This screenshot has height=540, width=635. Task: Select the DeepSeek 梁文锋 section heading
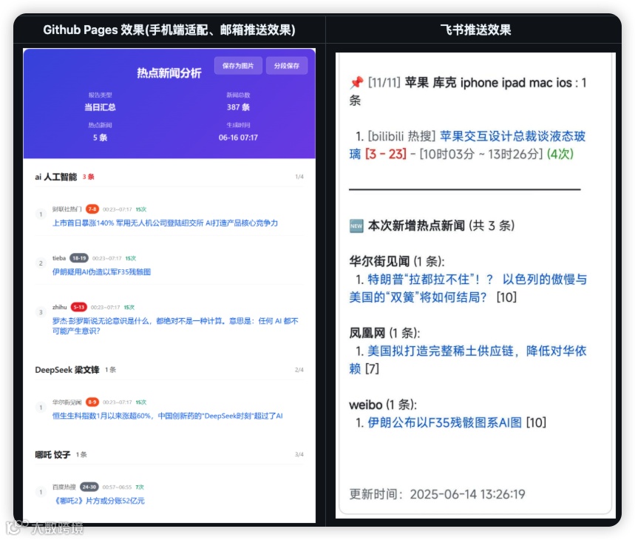click(x=67, y=370)
